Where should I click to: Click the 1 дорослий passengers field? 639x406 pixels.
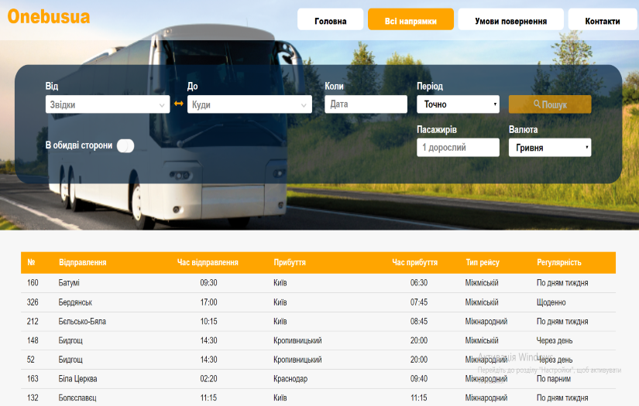pyautogui.click(x=458, y=147)
